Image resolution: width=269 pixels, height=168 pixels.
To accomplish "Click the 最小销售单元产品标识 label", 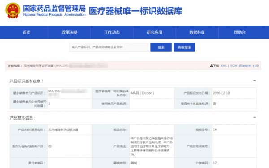I will pos(30,93).
